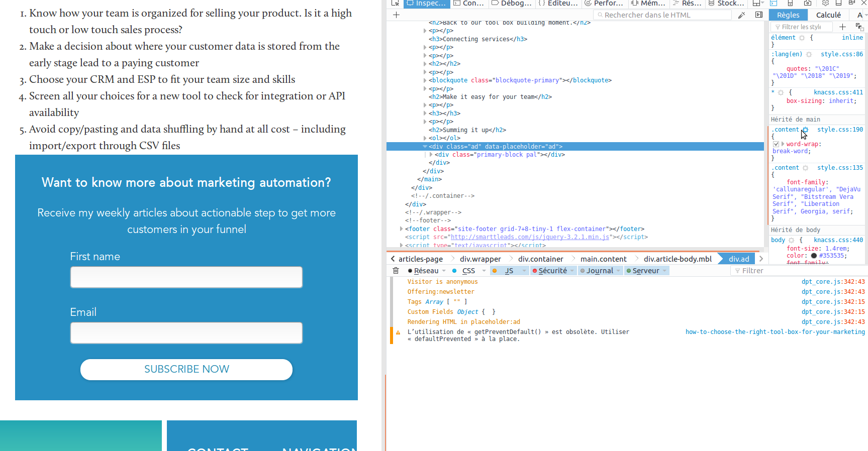Viewport: 868px width, 451px height.
Task: Select the Règles sidebar tab
Action: [788, 15]
